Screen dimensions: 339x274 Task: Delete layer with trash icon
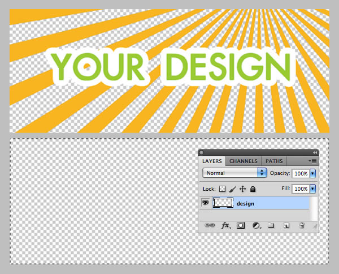[302, 225]
